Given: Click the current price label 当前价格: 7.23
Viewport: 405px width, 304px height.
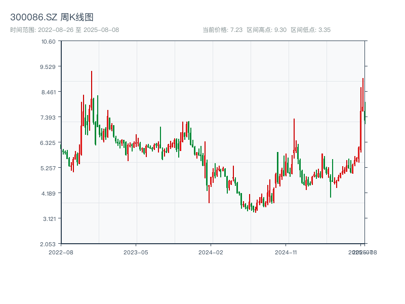Looking at the screenshot, I should (223, 30).
